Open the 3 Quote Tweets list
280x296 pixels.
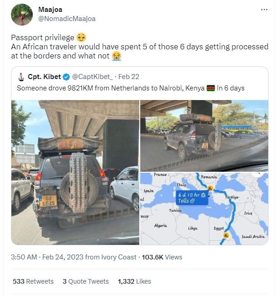[86, 281]
